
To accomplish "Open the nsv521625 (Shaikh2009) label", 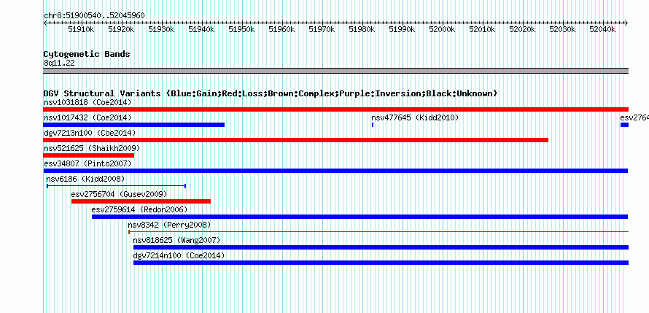I will click(x=92, y=148).
